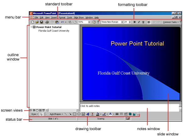Click the Free Rotate tool
This screenshot has height=137, width=183.
click(46, 114)
